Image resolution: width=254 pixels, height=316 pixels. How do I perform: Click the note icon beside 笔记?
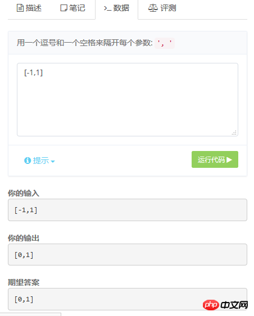pos(63,8)
